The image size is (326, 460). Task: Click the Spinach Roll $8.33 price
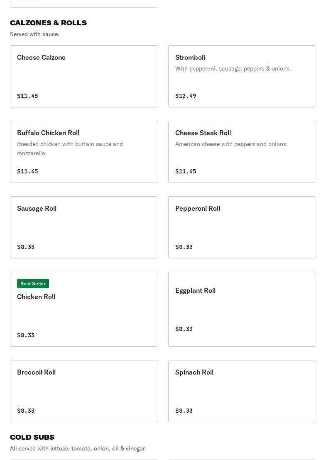click(184, 411)
